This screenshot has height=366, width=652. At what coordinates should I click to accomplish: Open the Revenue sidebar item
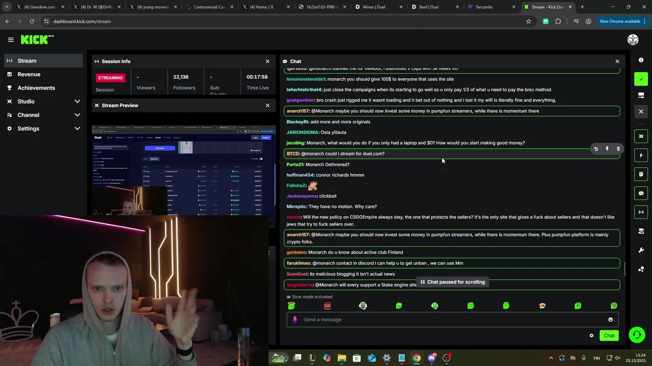(x=43, y=74)
